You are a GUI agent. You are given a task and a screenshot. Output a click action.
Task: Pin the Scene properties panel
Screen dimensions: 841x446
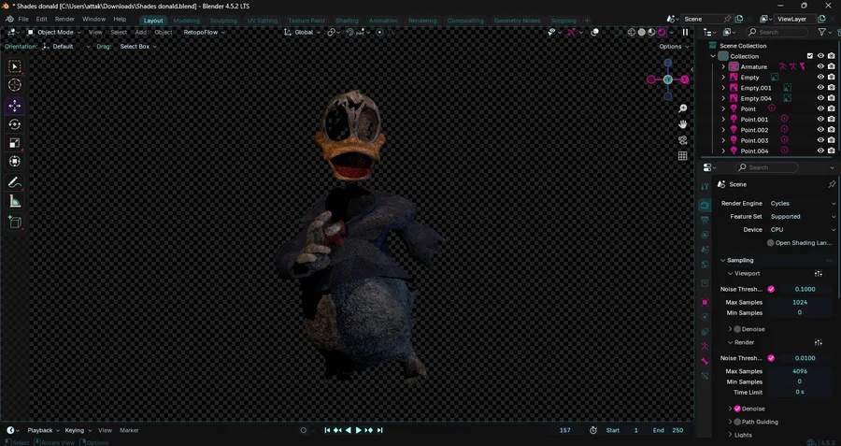832,184
